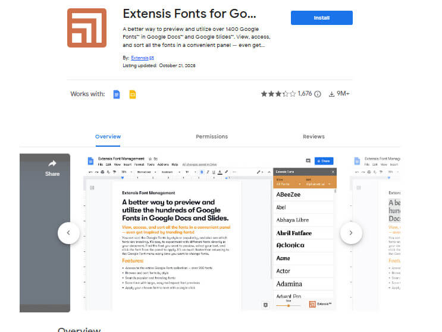Screen dimensions: 442x332
Task: Open the Show All Fonts dropdown
Action: point(289,184)
